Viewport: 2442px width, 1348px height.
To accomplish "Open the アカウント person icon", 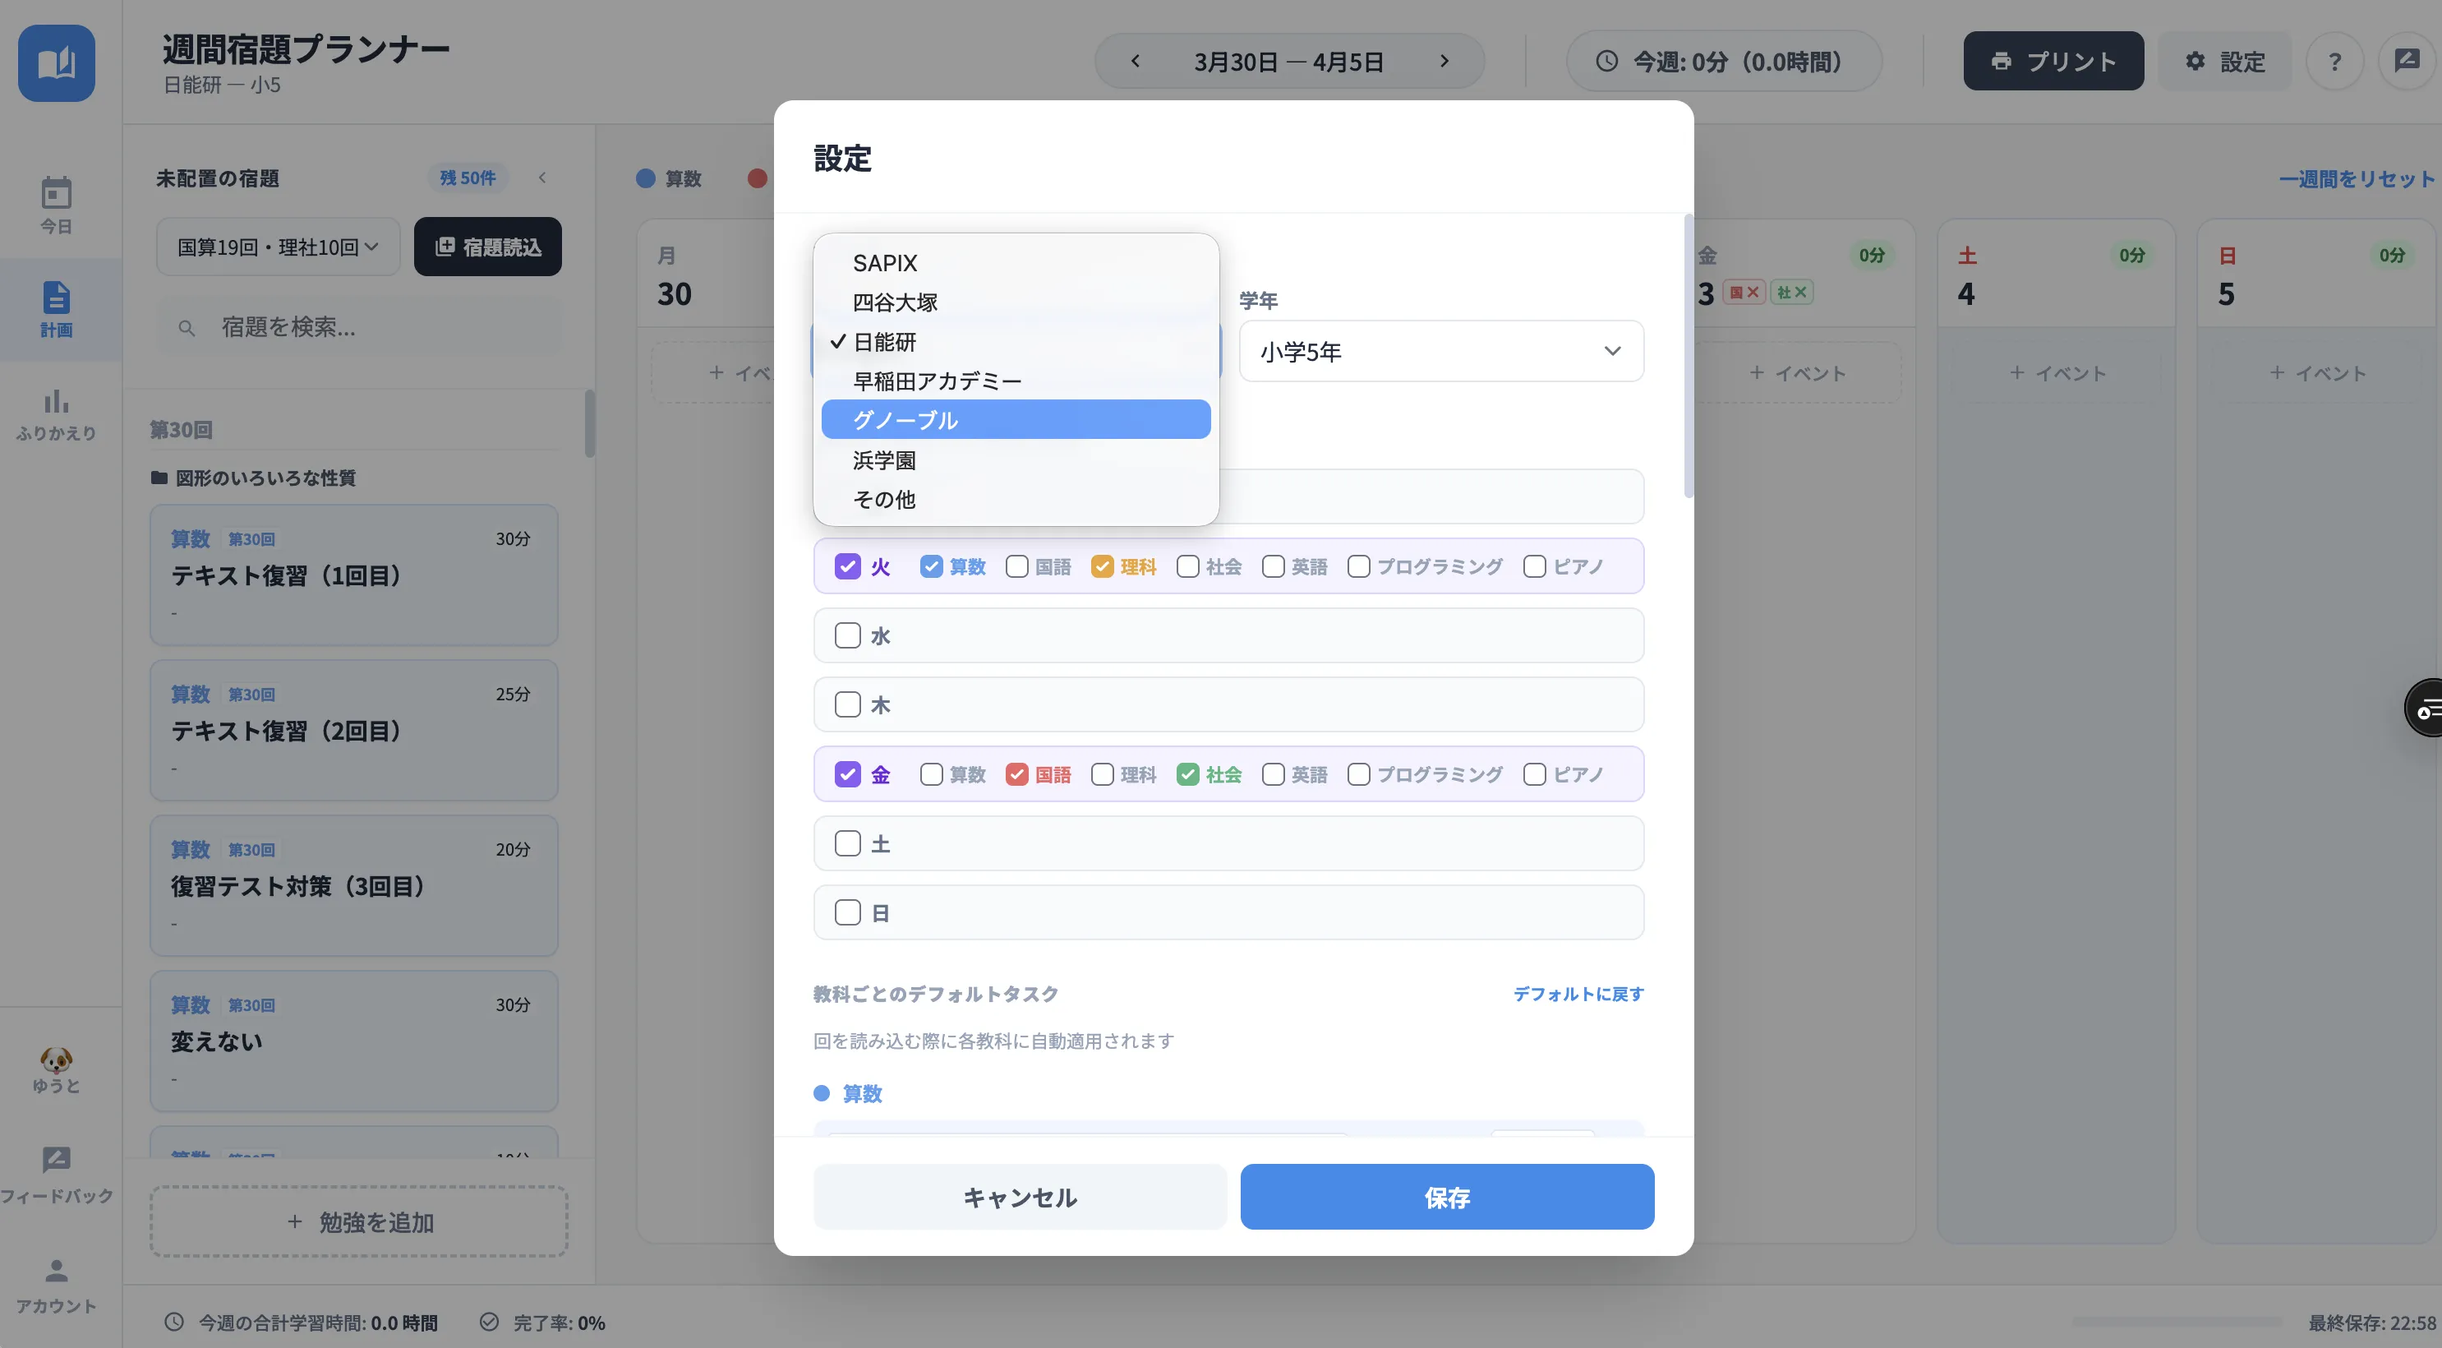I will (56, 1270).
